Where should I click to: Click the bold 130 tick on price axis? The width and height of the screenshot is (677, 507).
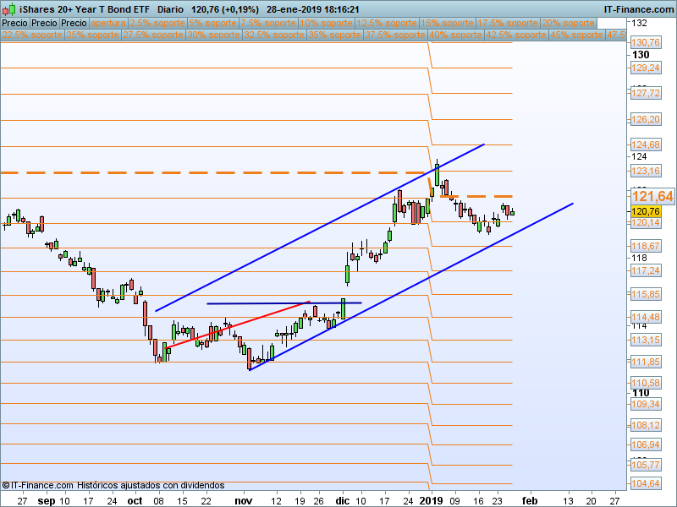click(641, 55)
